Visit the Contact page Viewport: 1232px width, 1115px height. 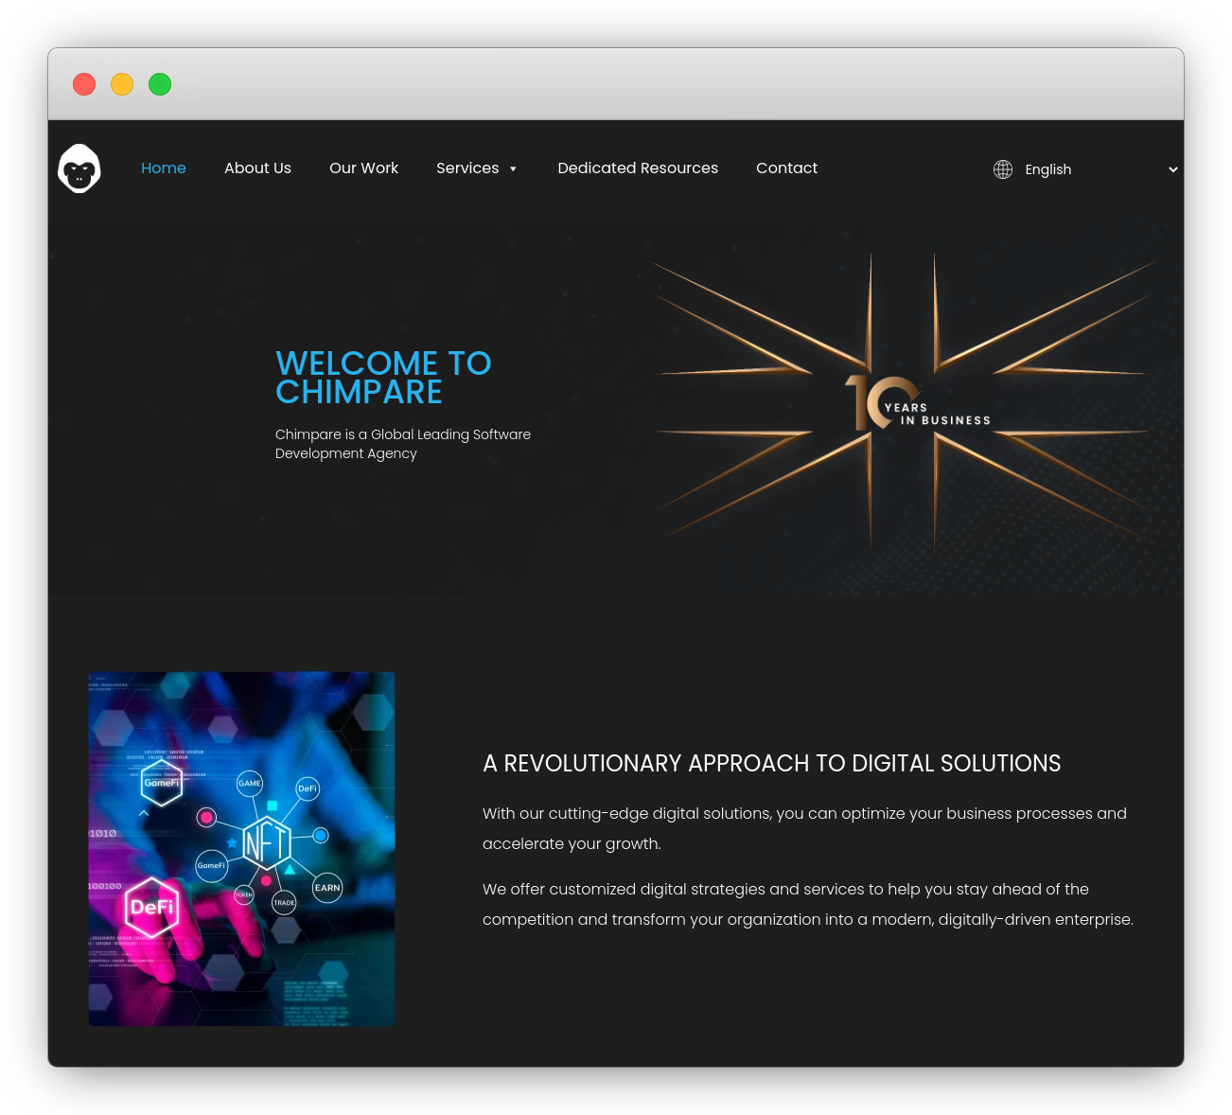[x=786, y=168]
